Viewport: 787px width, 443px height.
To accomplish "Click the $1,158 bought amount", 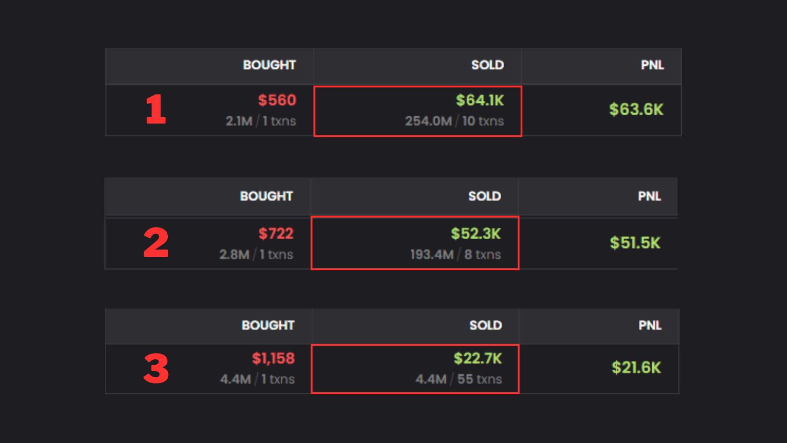I will [x=273, y=358].
